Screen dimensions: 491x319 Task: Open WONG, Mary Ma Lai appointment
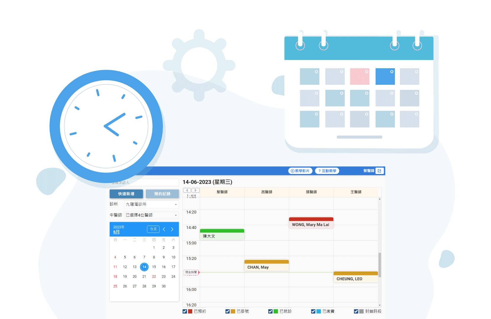[311, 223]
